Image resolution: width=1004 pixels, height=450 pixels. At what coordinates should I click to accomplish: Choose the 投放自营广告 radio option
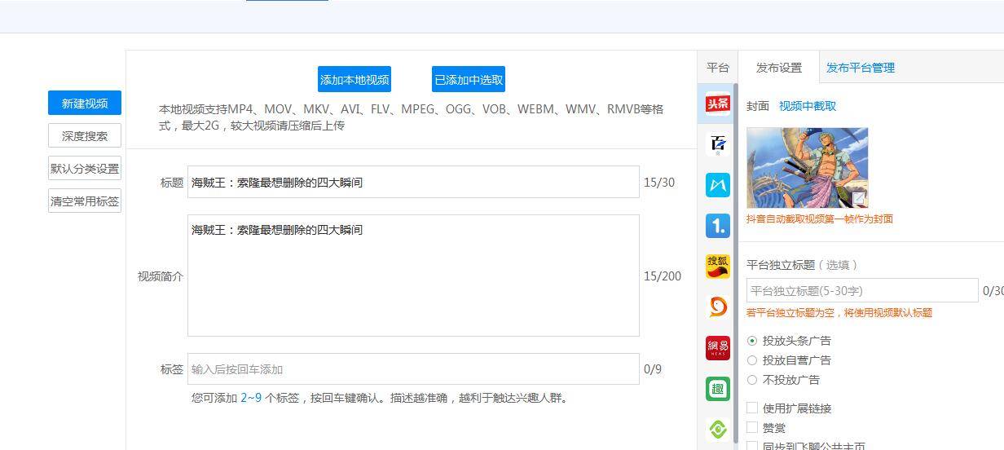pyautogui.click(x=752, y=360)
